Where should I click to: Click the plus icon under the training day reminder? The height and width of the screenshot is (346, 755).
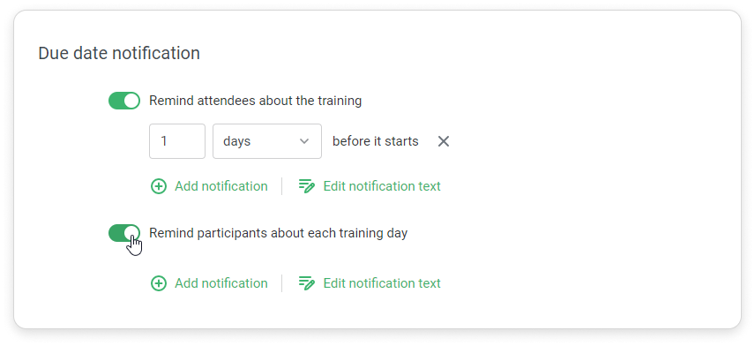pyautogui.click(x=159, y=283)
